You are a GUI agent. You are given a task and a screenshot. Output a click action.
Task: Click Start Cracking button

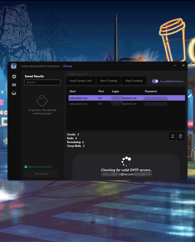click(109, 81)
